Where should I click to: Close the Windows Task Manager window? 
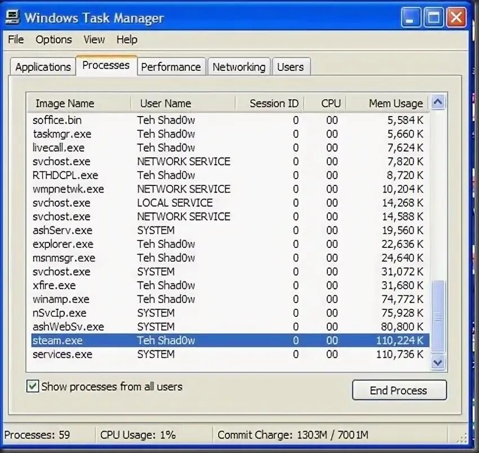(x=456, y=17)
